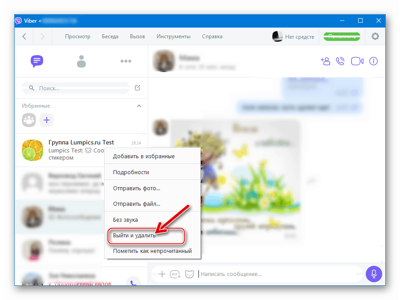Mute the chat via 'Без звука'
This screenshot has height=300, width=400.
[x=126, y=220]
